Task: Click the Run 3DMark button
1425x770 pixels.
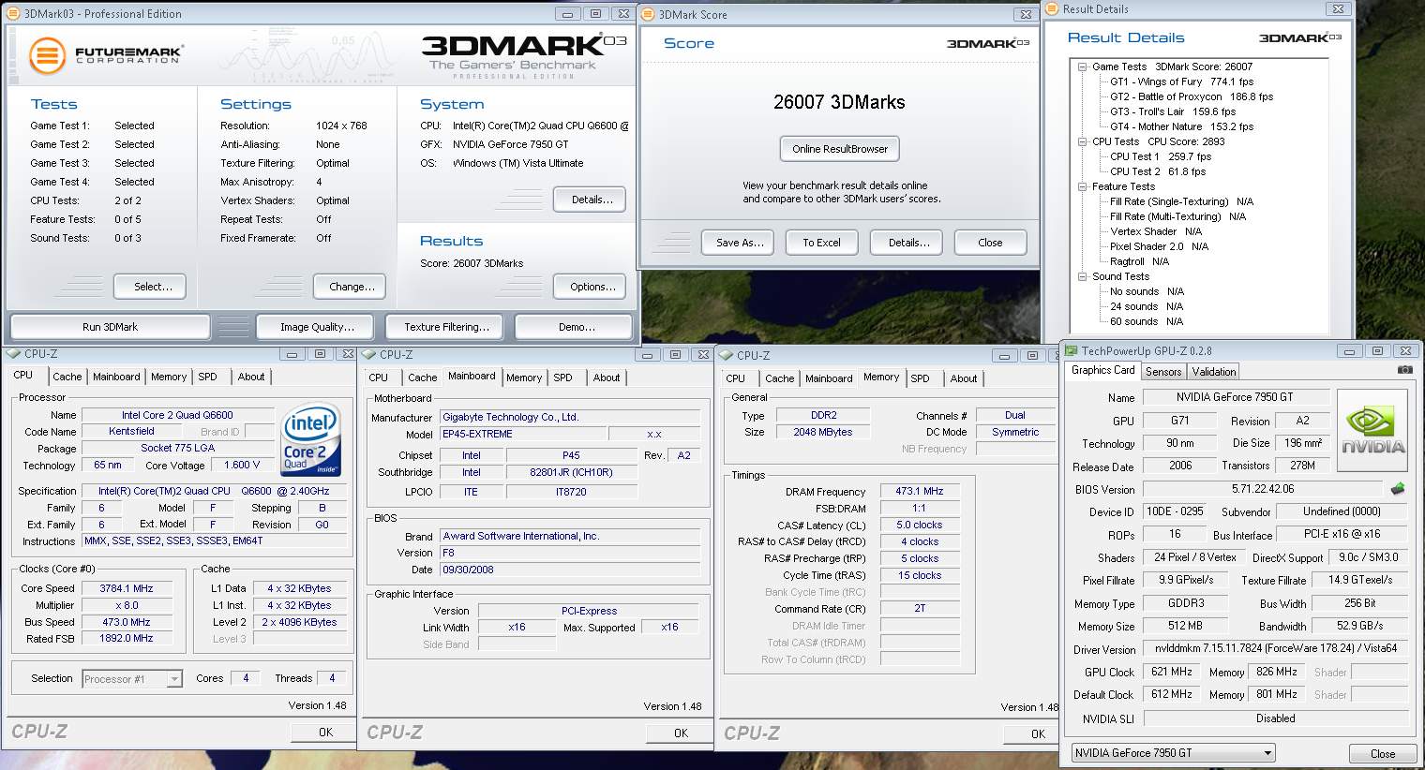Action: 110,327
